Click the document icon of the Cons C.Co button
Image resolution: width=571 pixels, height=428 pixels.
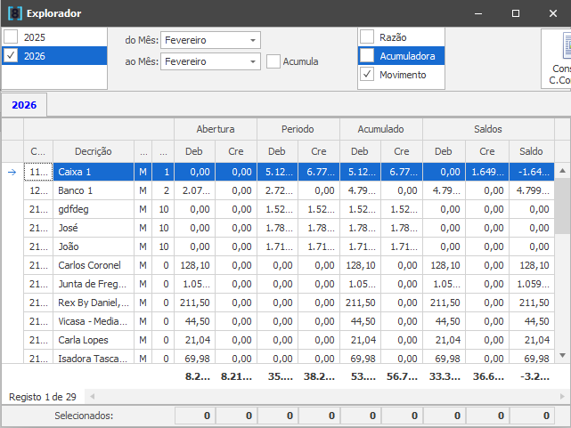[563, 46]
